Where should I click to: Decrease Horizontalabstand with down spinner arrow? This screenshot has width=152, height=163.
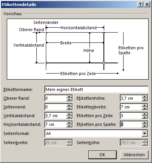click(69, 126)
